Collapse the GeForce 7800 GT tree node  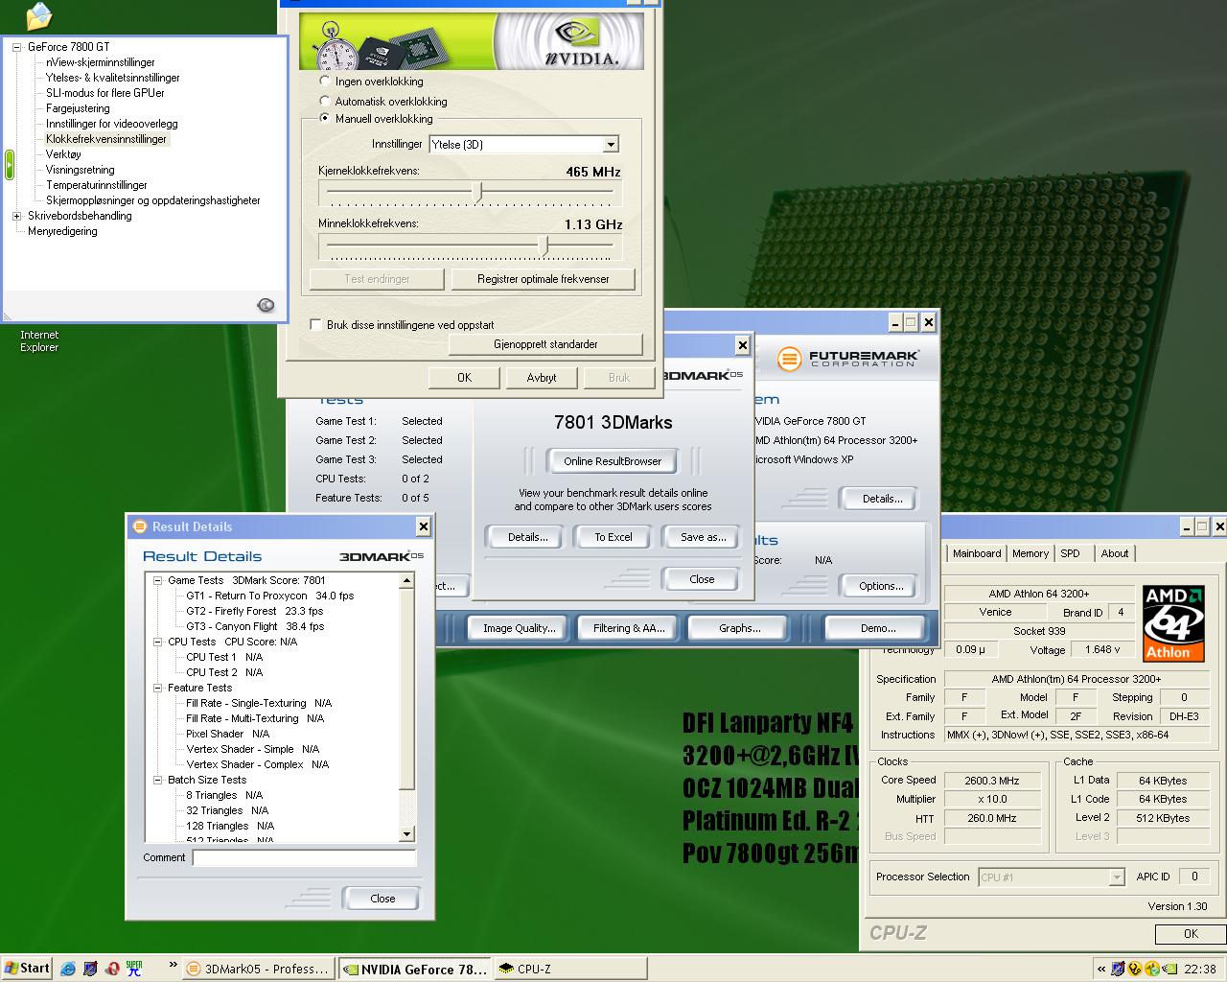(16, 47)
